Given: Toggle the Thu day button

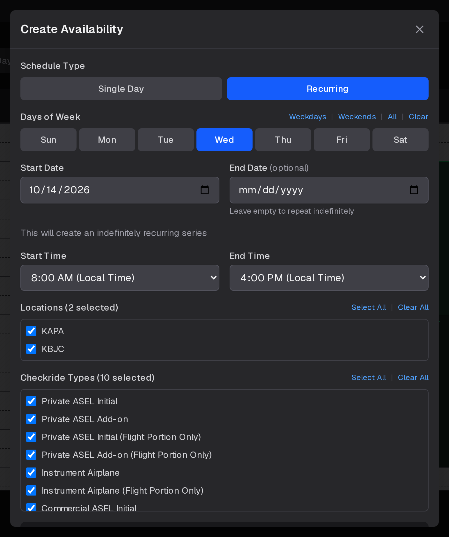Looking at the screenshot, I should coord(283,140).
